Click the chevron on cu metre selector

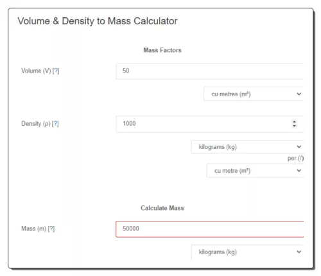299,171
